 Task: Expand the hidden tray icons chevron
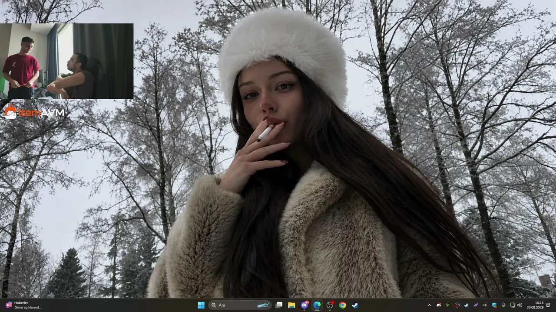[x=429, y=305]
